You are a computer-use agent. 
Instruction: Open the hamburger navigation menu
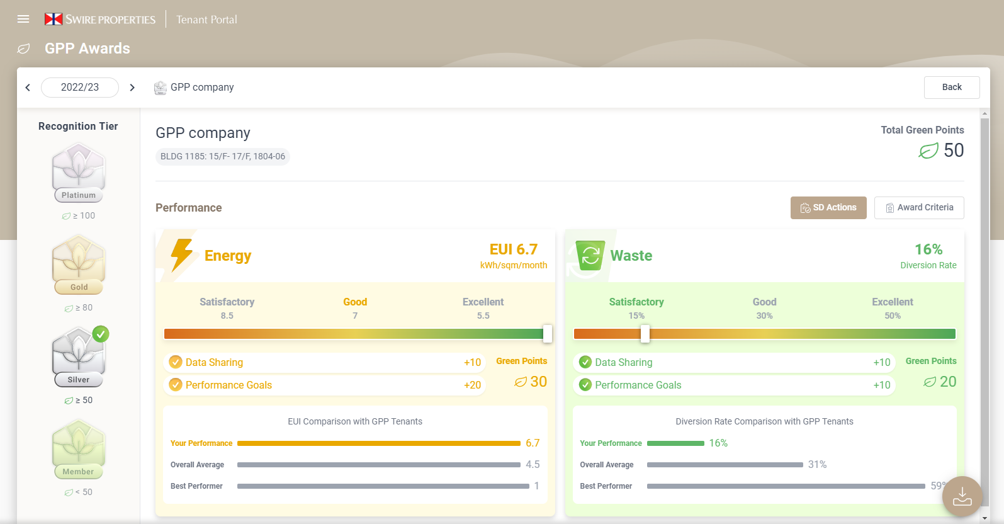point(23,19)
